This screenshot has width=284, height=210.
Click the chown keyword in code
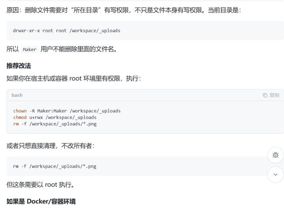point(20,111)
